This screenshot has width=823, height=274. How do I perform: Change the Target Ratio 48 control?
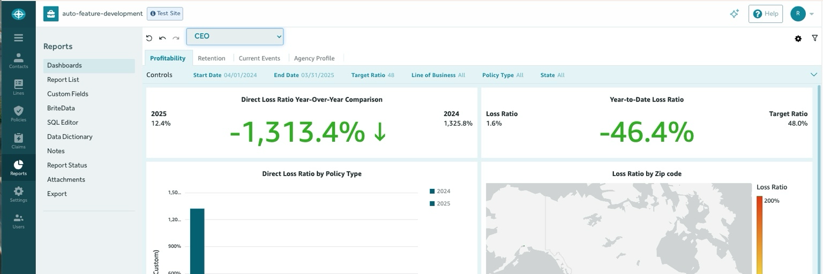coord(373,75)
